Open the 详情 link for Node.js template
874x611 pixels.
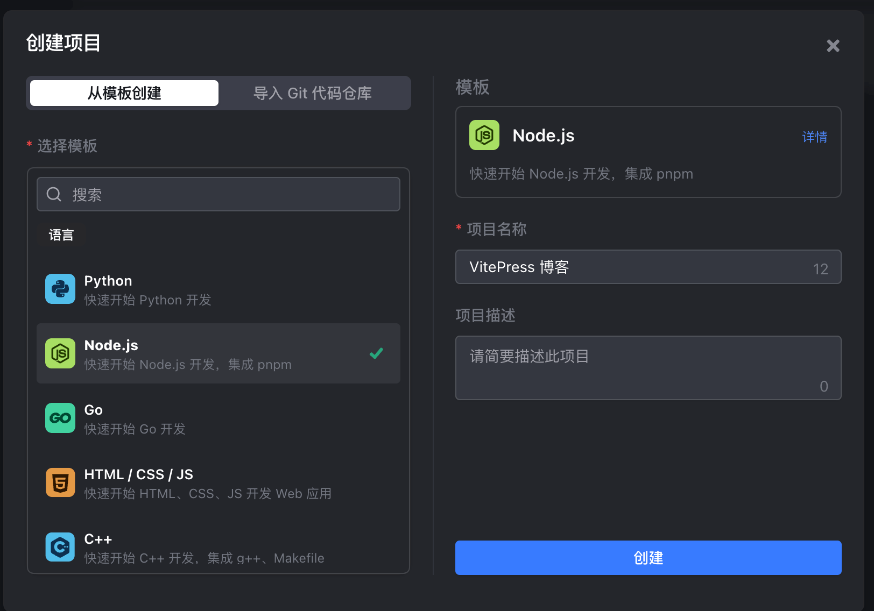(815, 137)
